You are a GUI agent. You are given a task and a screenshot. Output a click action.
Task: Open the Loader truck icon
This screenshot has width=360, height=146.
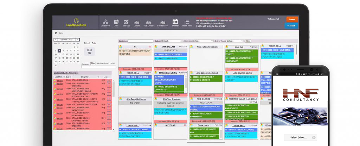[x=137, y=23]
